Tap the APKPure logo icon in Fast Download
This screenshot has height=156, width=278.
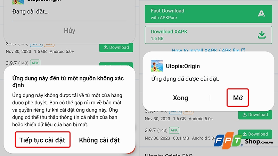coord(262,14)
